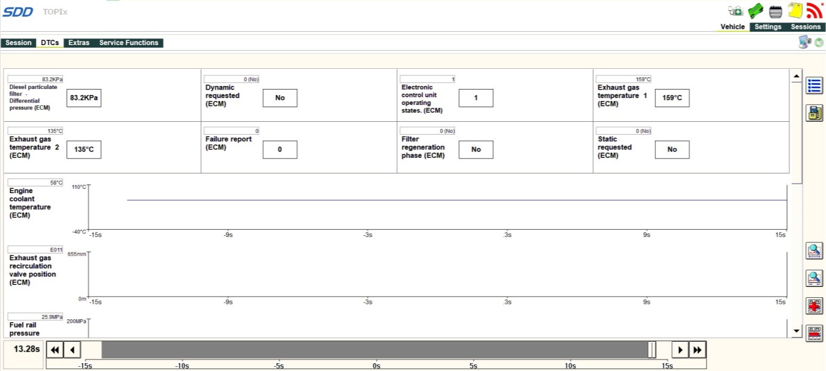Viewport: 826px width, 371px height.
Task: Fast forward to the timeline end
Action: (697, 350)
